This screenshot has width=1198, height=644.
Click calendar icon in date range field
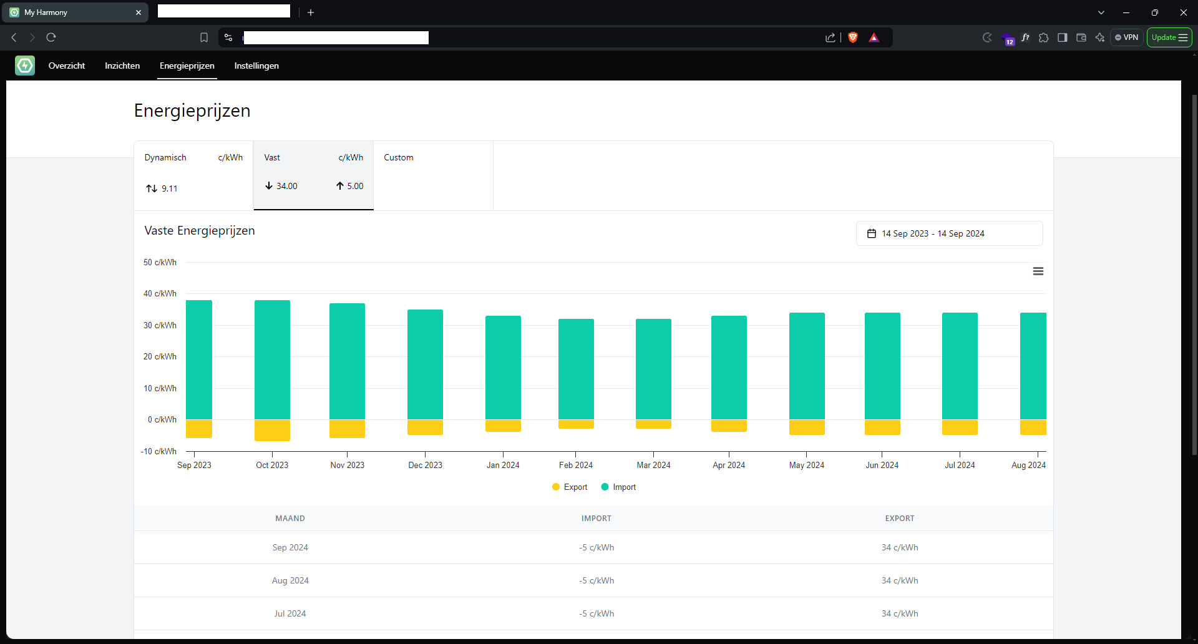(872, 233)
